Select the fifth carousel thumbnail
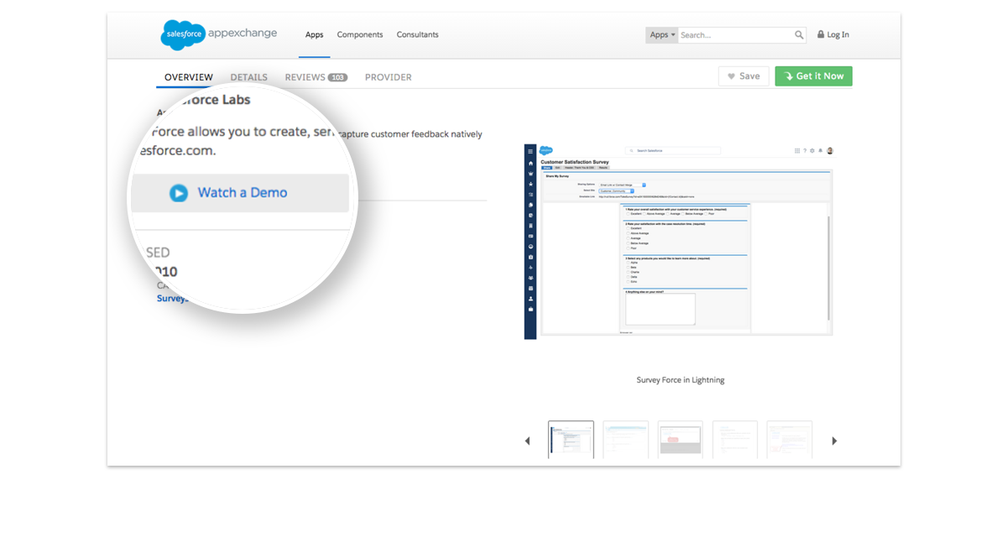This screenshot has width=1007, height=537. (790, 440)
